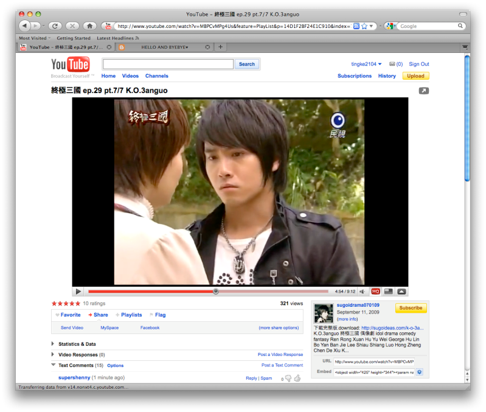Screen dimensions: 486x412
Task: Focus the YouTube search input field
Action: pos(168,64)
